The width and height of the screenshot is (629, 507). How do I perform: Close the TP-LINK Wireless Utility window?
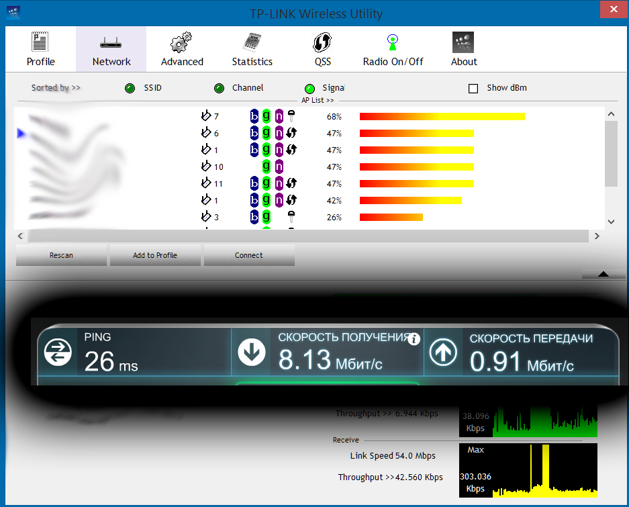click(x=614, y=9)
